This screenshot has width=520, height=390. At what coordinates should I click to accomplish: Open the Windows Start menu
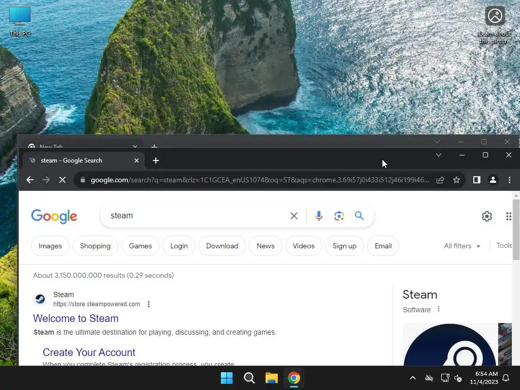227,378
